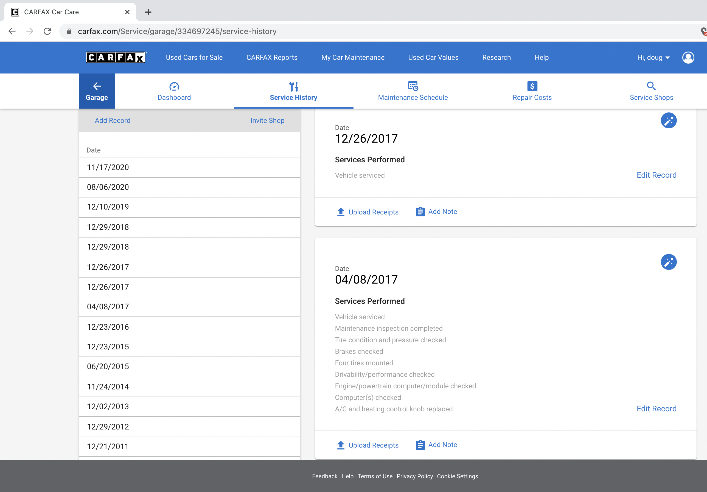
Task: Select the 08/06/2020 date row
Action: coord(190,187)
